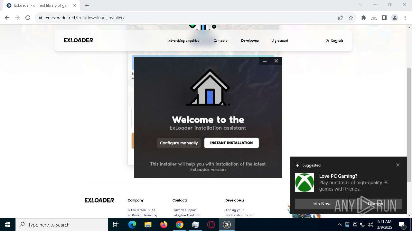Go back in Chrome

click(x=7, y=18)
